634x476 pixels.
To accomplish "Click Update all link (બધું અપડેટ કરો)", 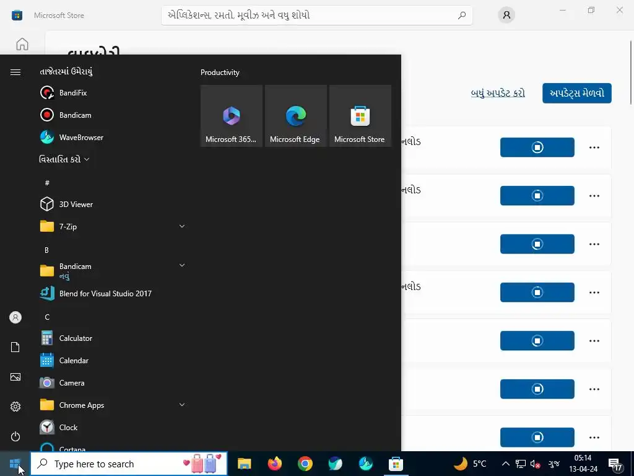I will [498, 93].
